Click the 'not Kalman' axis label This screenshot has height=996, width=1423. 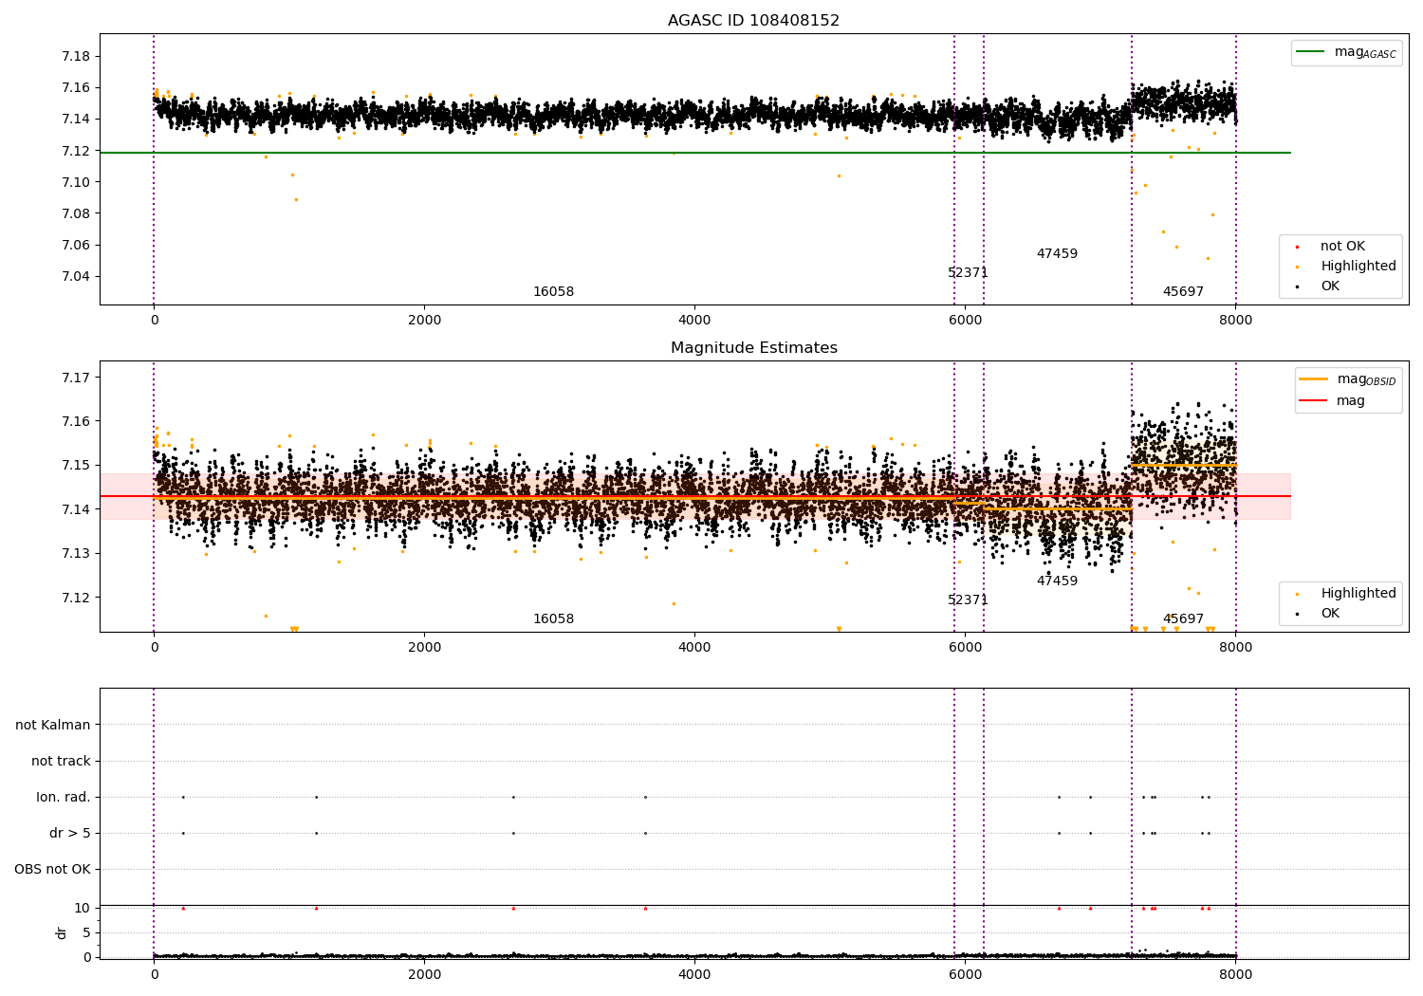pos(53,725)
